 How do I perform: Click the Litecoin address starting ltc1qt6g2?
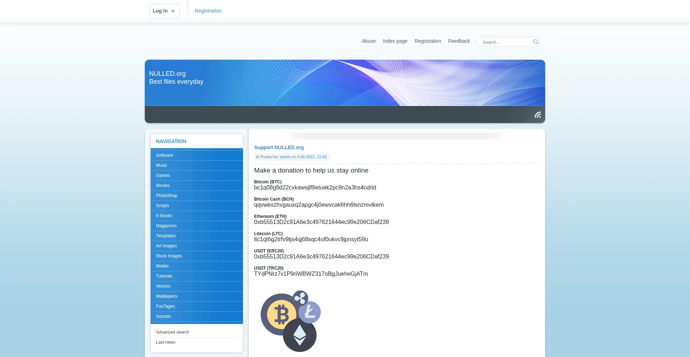tap(311, 239)
